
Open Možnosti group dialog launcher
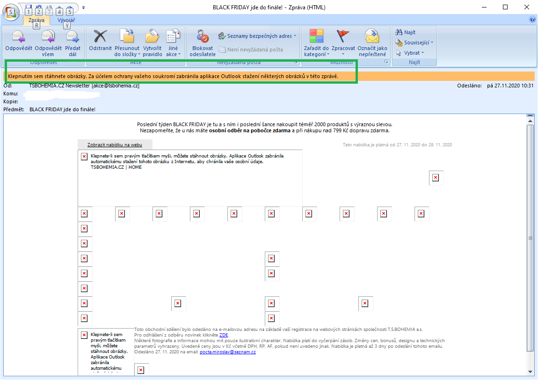coord(386,62)
